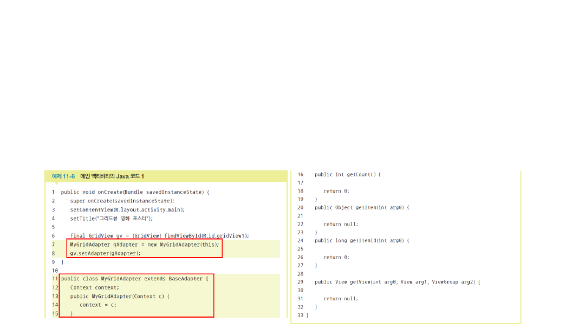Click the 'context = c;' assignment line
The image size is (585, 329).
tap(97, 305)
